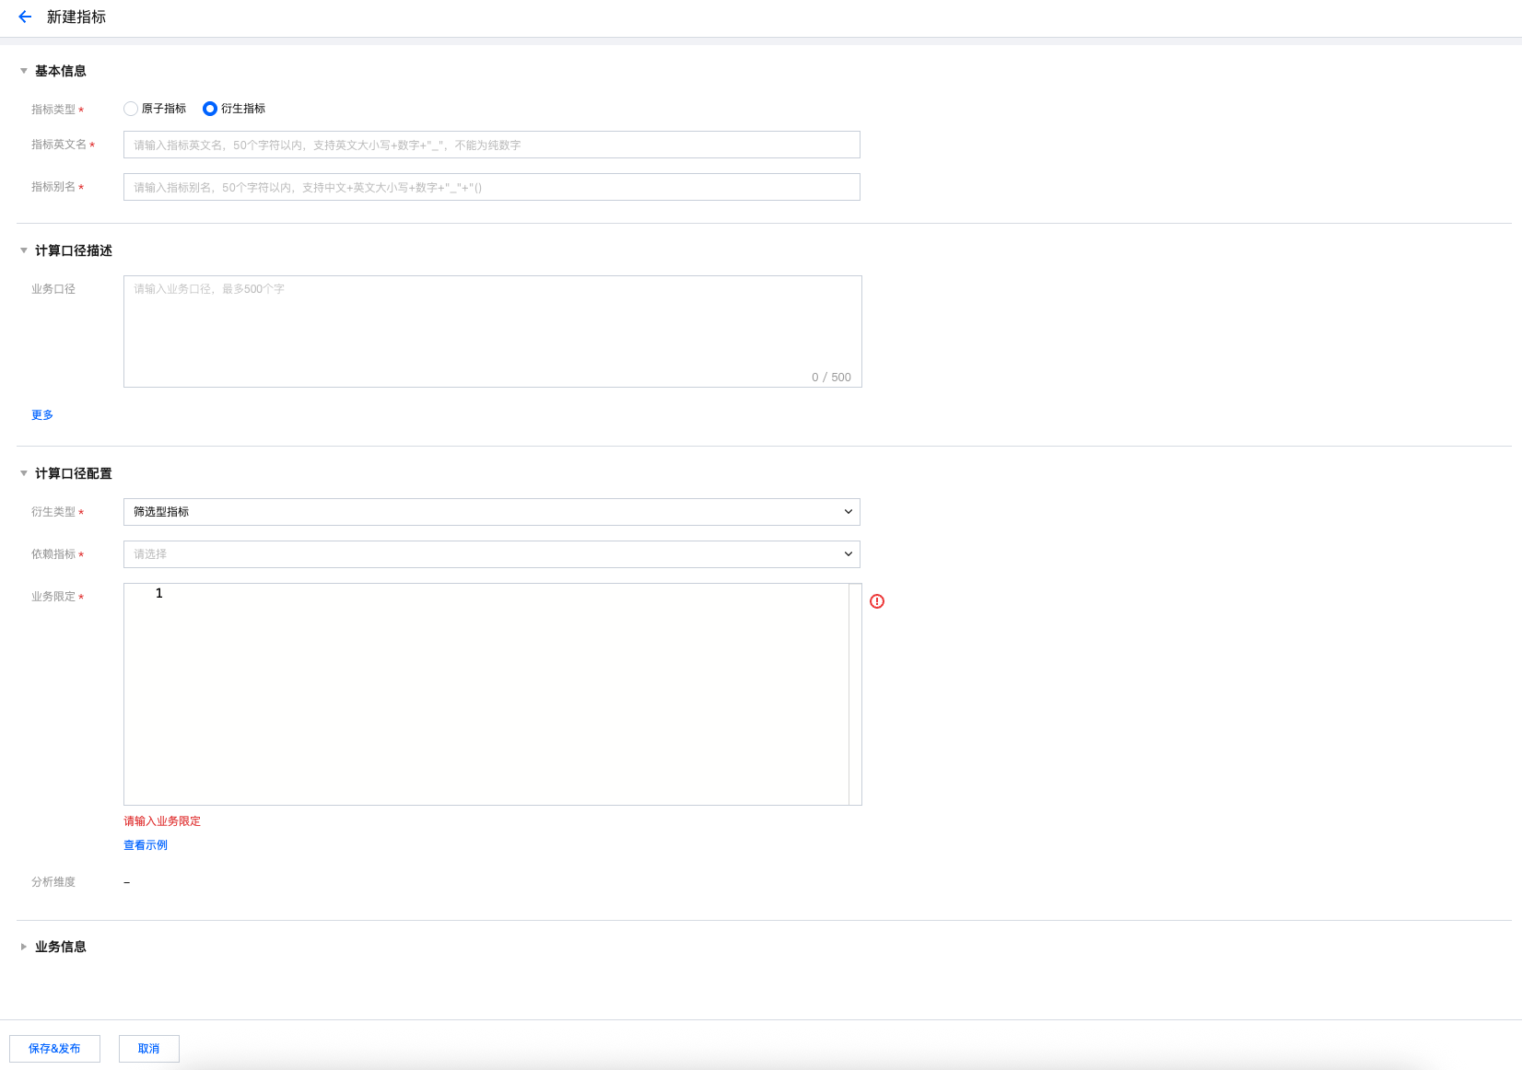Collapse the 计算口径配置 section
Screen dimensions: 1522x1070
(x=24, y=473)
